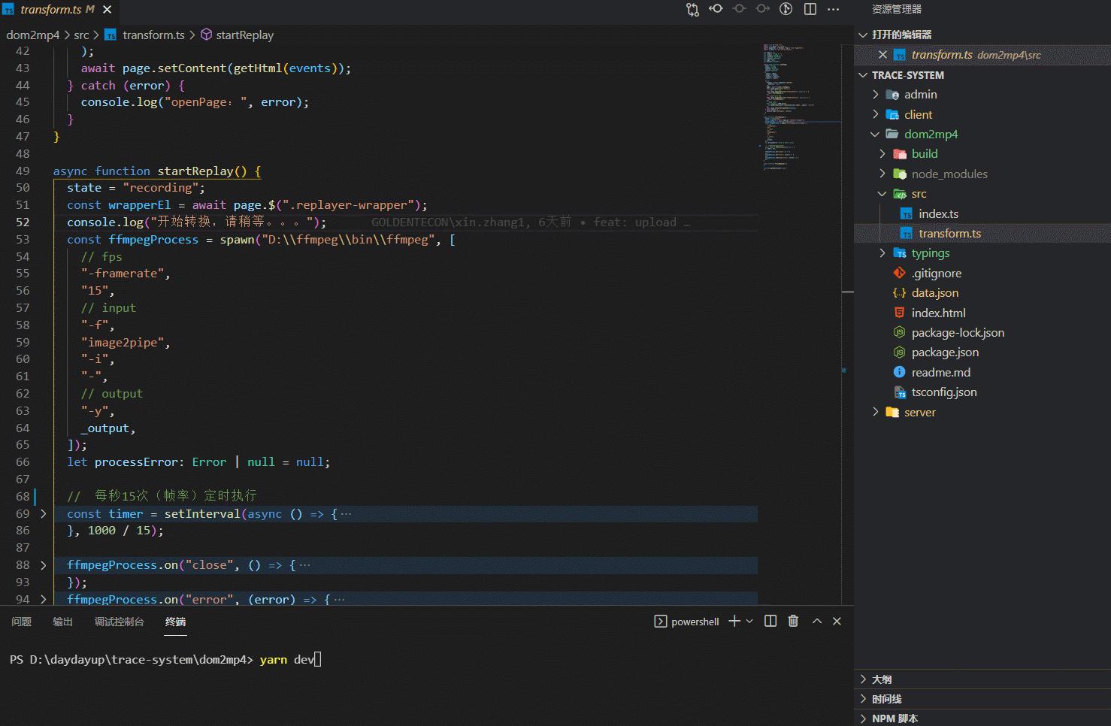Close the terminal panel
Viewport: 1111px width, 726px height.
[837, 621]
